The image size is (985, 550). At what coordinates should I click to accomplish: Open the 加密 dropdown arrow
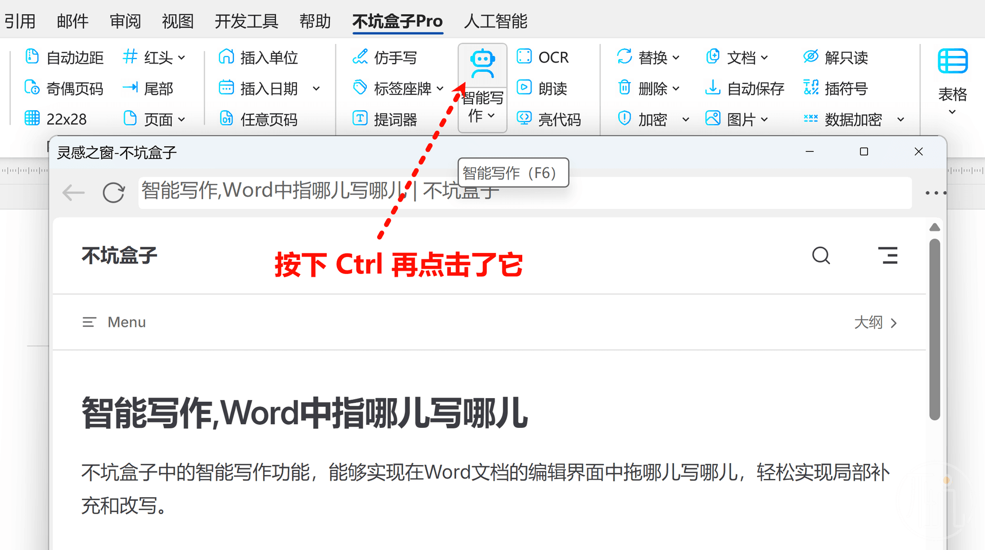(x=686, y=120)
